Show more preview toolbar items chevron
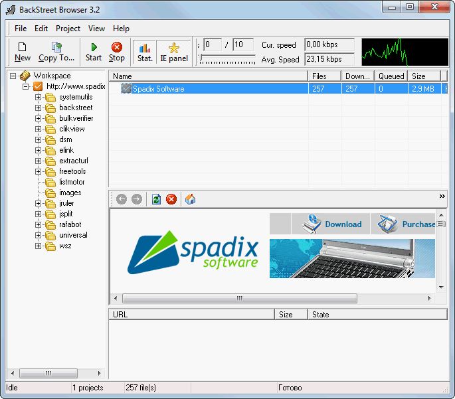This screenshot has height=399, width=455. 442,197
